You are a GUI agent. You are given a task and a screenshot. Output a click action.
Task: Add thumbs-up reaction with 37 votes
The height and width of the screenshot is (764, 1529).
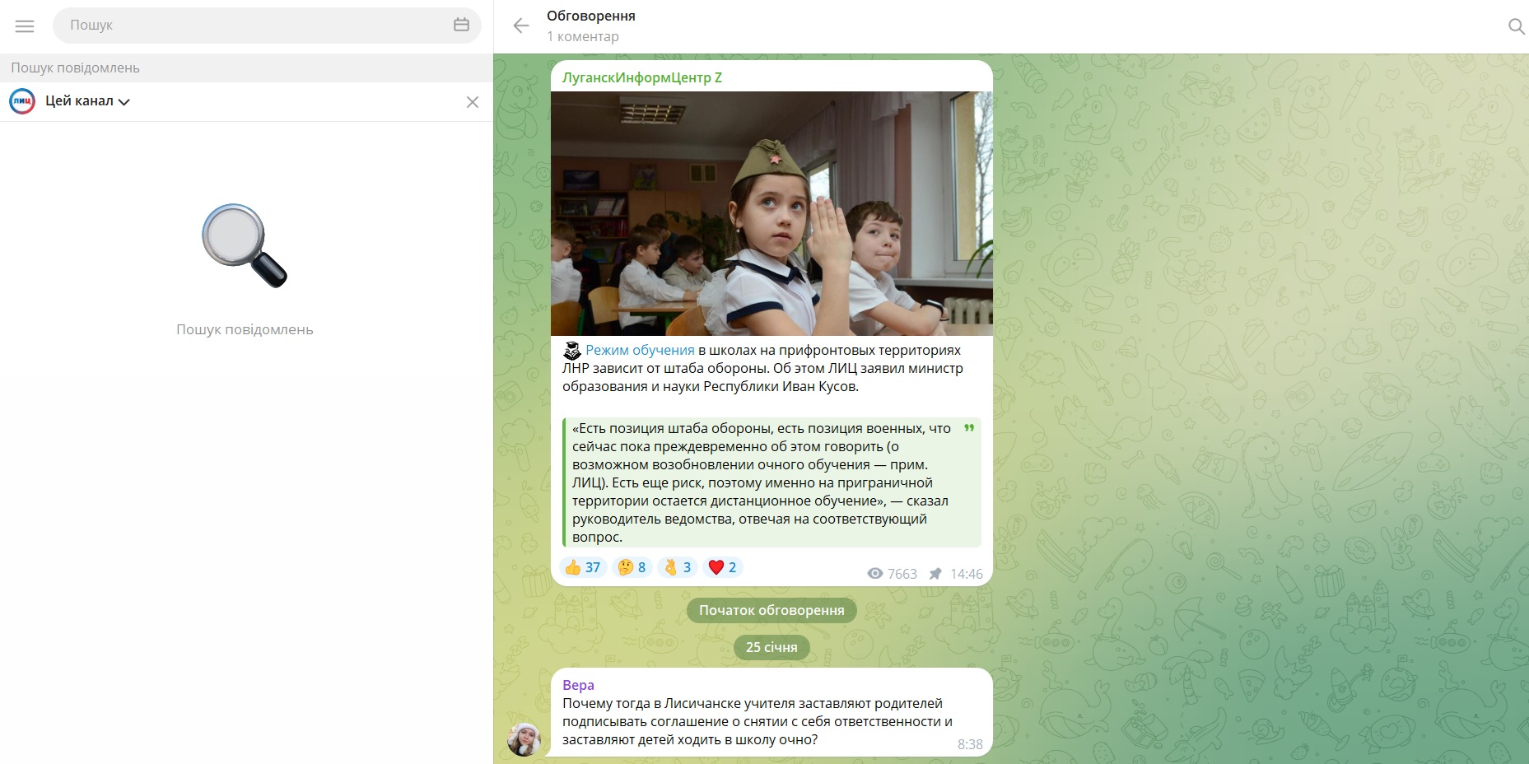[x=583, y=567]
